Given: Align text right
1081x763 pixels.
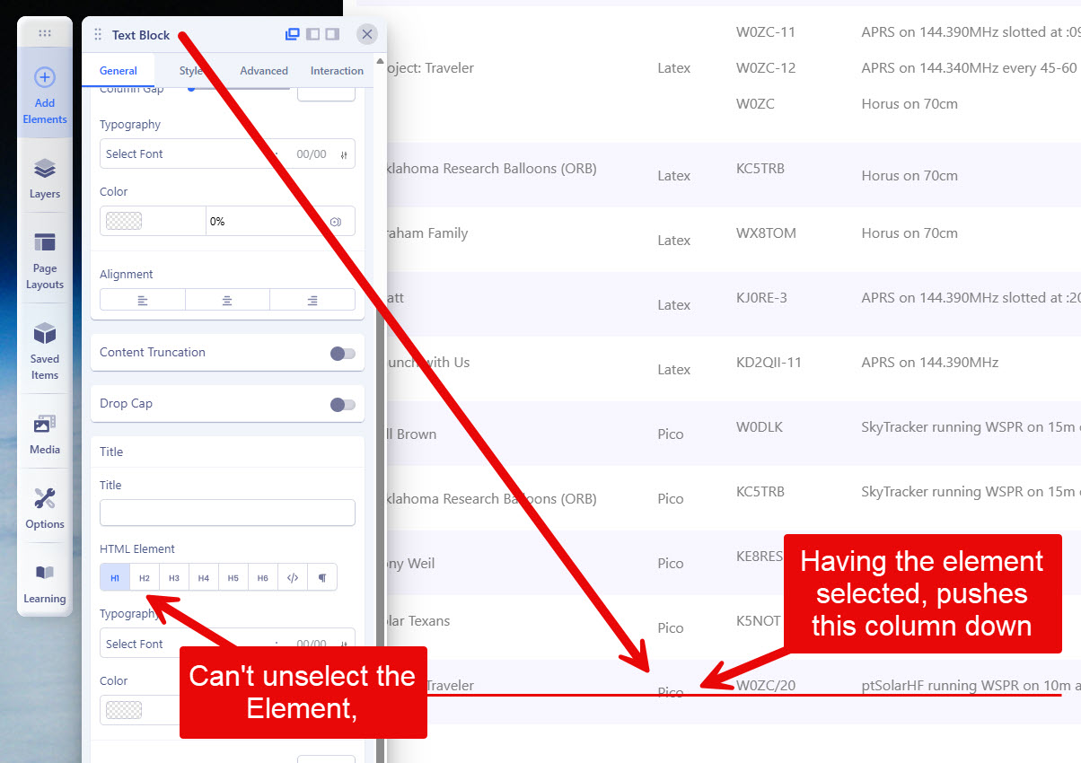Looking at the screenshot, I should [312, 300].
